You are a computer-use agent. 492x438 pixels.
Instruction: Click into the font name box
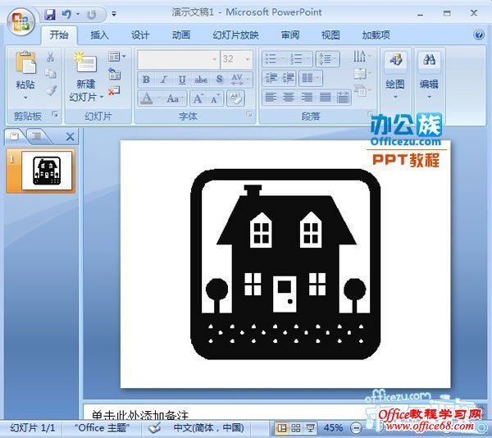pos(175,59)
